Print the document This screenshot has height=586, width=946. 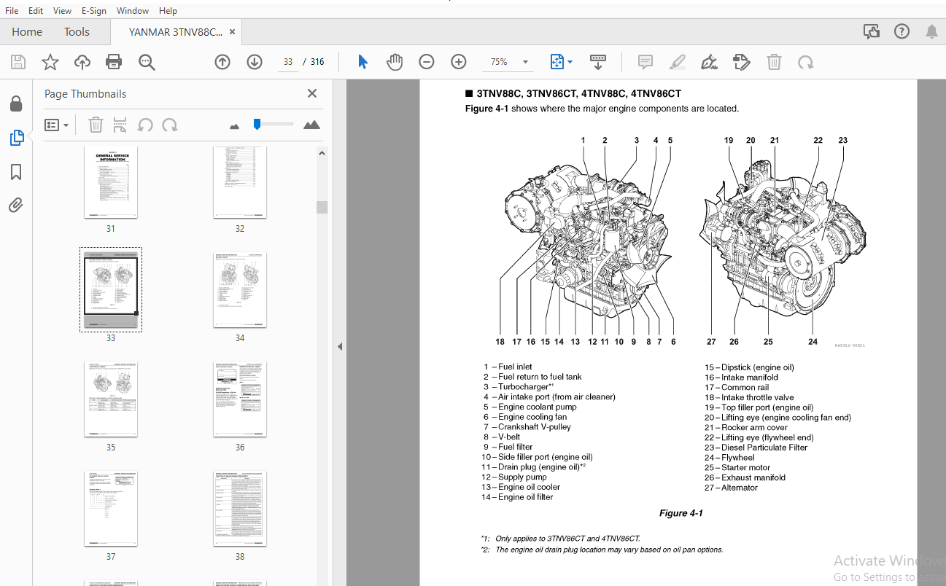(114, 62)
